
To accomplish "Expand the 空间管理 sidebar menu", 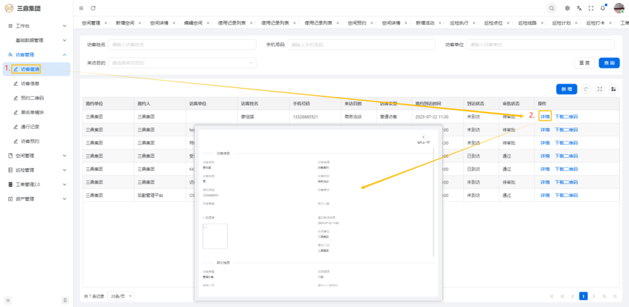I will pos(36,155).
